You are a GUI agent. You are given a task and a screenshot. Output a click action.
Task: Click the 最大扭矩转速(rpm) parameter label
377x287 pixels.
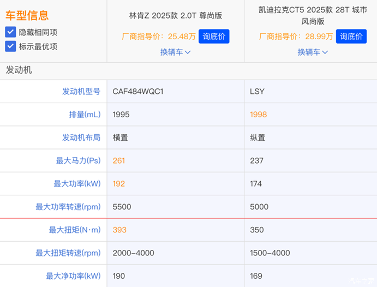(68, 253)
